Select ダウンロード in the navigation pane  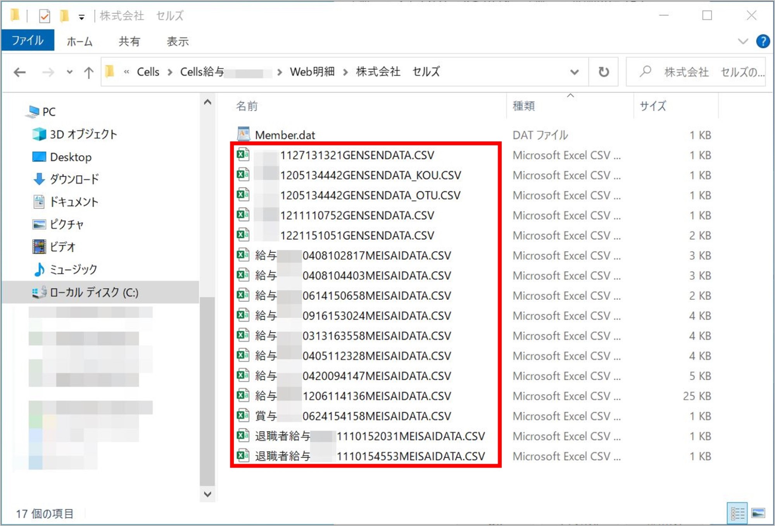pyautogui.click(x=74, y=179)
